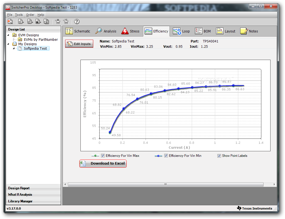Click the BOM list icon

click(198, 31)
